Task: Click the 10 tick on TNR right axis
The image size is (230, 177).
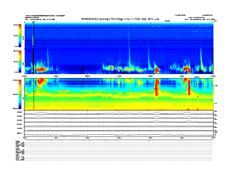Action: click(x=215, y=104)
